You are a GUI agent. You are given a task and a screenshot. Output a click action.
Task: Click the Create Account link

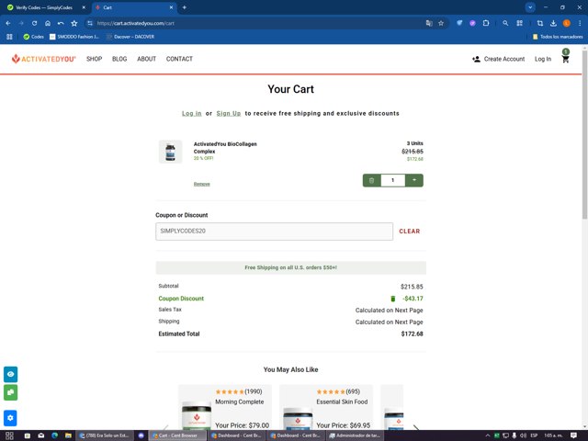click(x=504, y=59)
